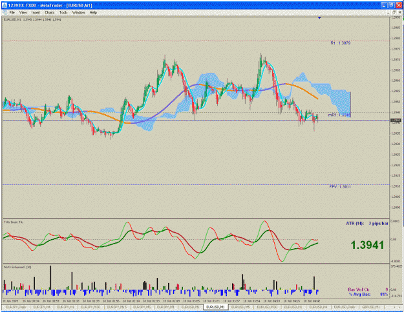Switch to the EURJPY,Daily chart tab
This screenshot has width=404, height=312.
coord(16,307)
